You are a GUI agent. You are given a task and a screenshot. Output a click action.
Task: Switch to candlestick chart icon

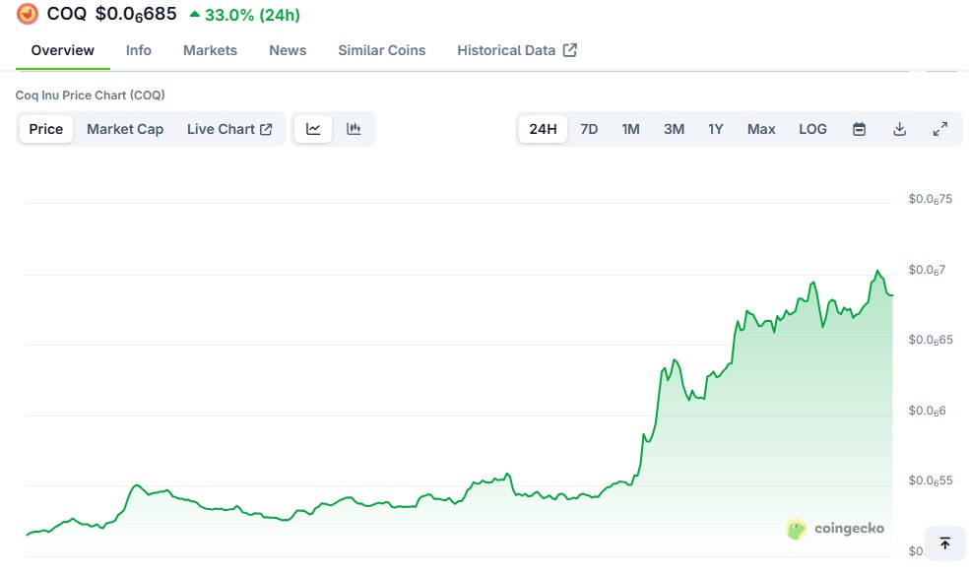coord(354,129)
